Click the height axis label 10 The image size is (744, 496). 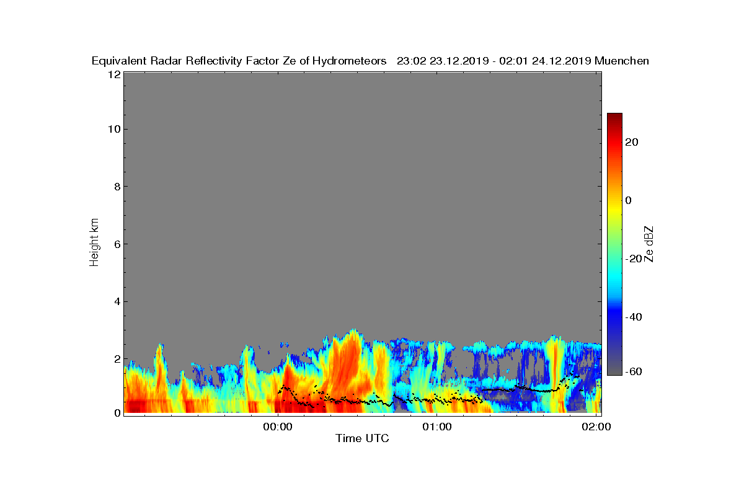tap(113, 129)
